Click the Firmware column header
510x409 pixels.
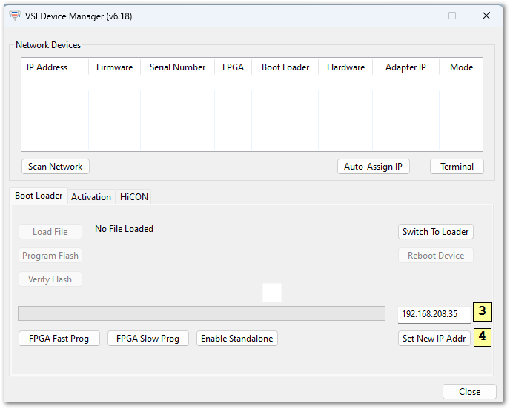coord(114,67)
